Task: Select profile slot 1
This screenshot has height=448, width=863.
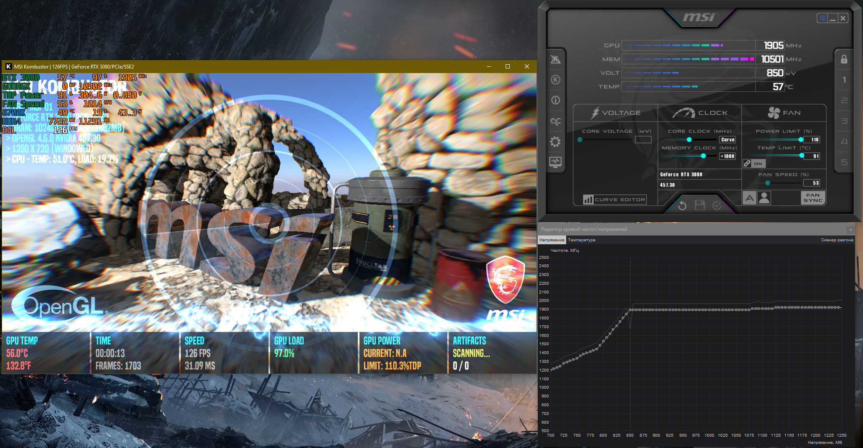Action: (x=844, y=80)
